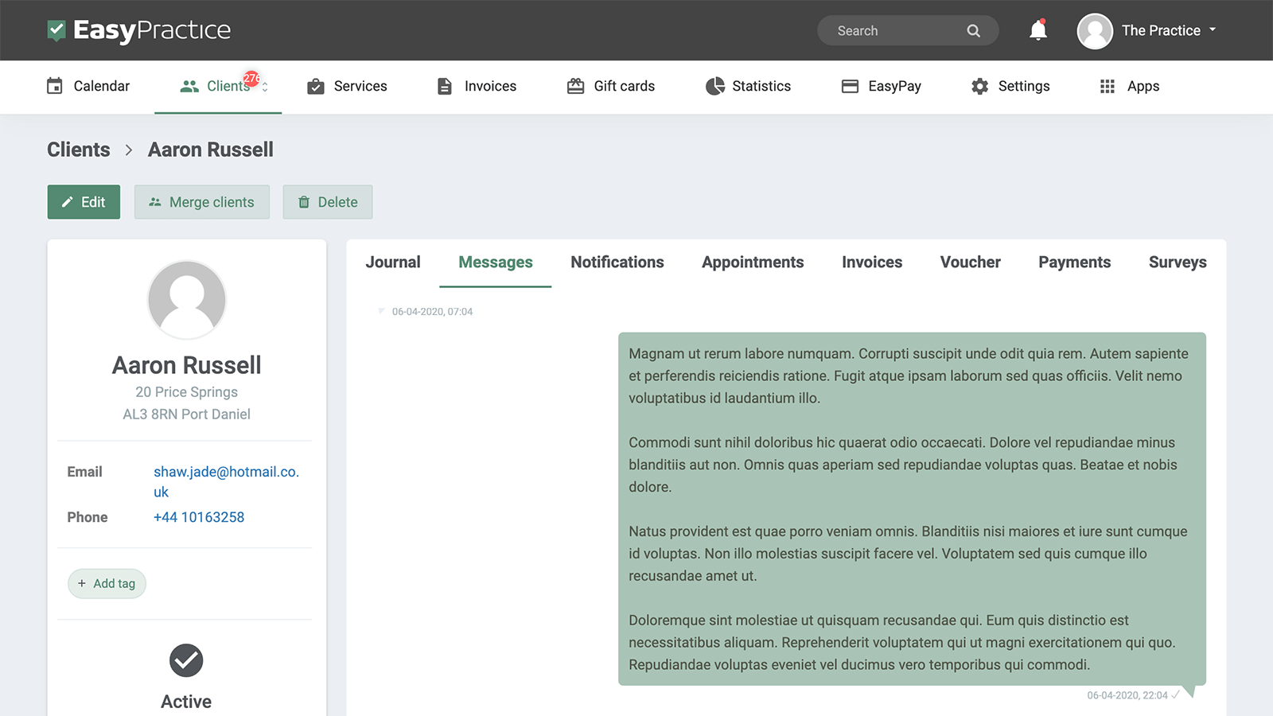Click the profile avatar in the header
This screenshot has width=1273, height=716.
pos(1094,30)
